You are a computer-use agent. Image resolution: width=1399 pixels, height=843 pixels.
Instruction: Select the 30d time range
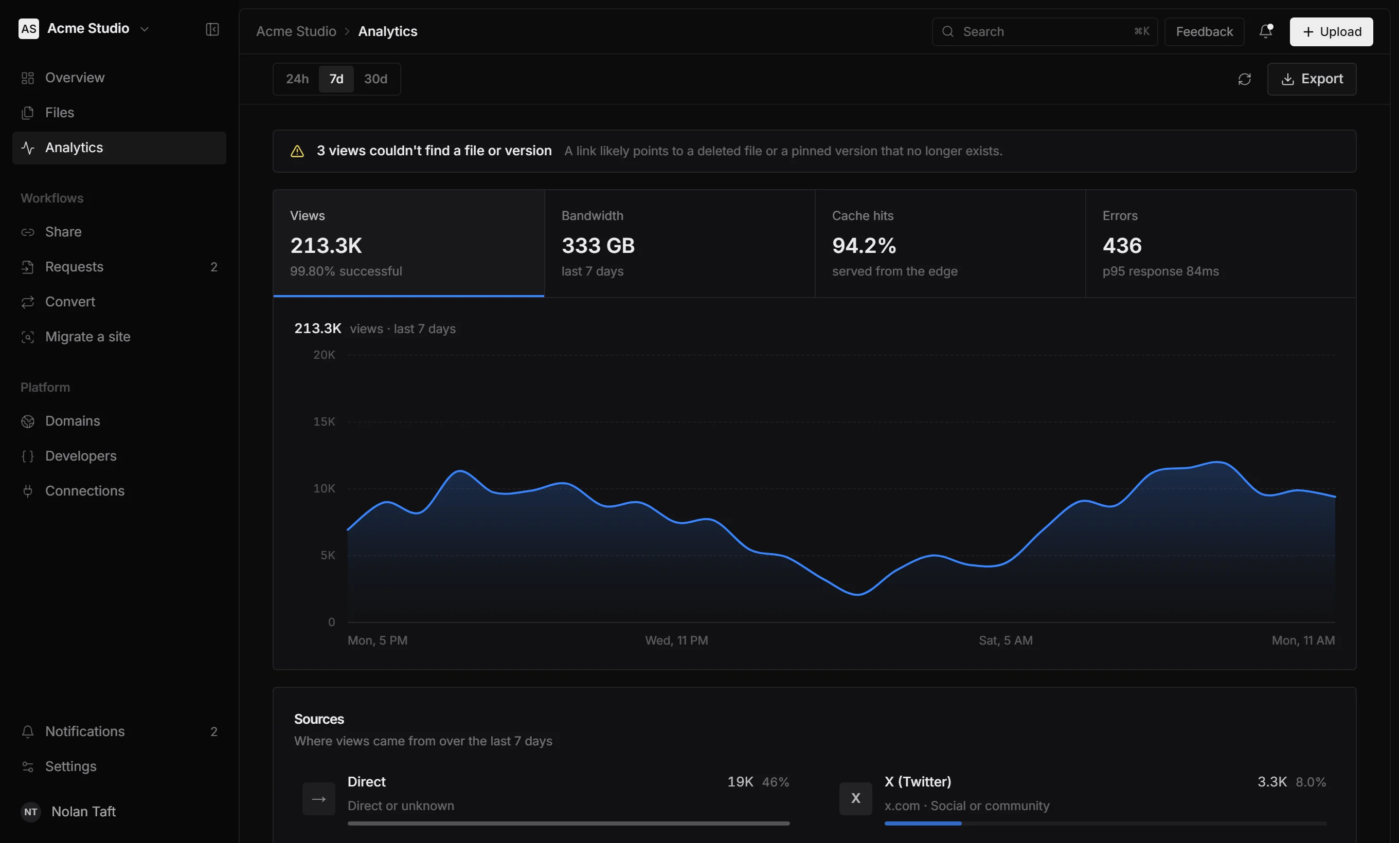[375, 79]
